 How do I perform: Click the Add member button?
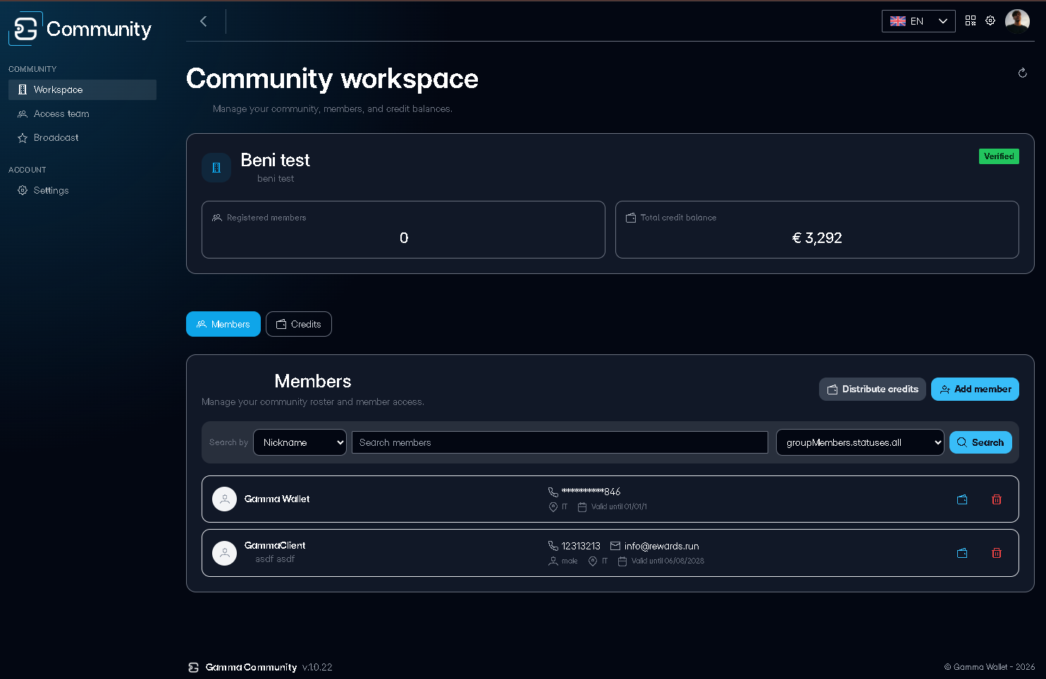click(x=975, y=390)
